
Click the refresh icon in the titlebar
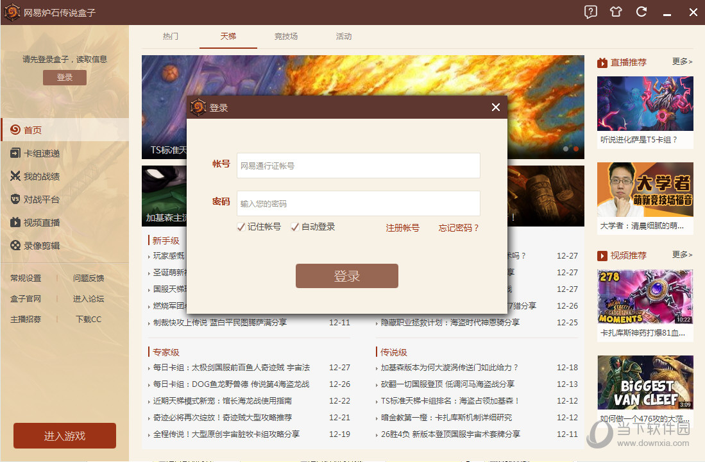[641, 12]
